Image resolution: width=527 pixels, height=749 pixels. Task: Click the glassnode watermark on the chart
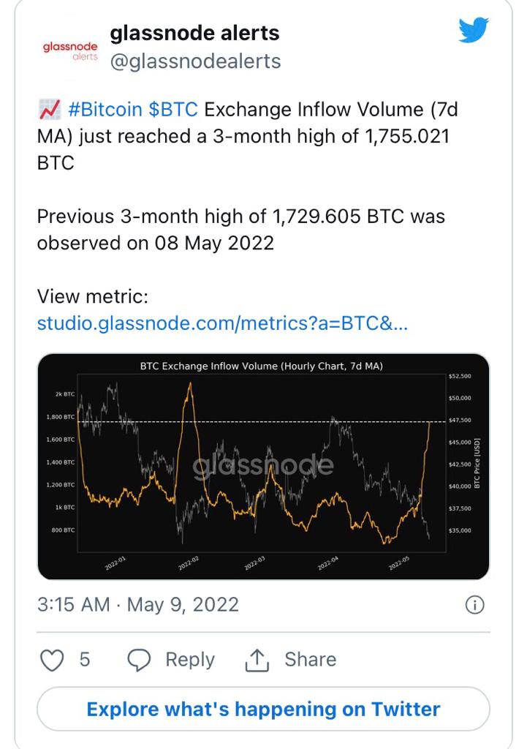pyautogui.click(x=263, y=465)
